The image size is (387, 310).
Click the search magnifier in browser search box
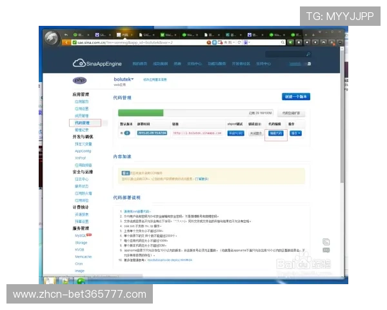[x=283, y=43]
